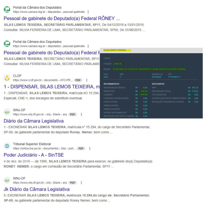206x206 pixels.
Task: Click the 'Tribunal Superior Eleitoral' site name
Action: click(x=32, y=144)
